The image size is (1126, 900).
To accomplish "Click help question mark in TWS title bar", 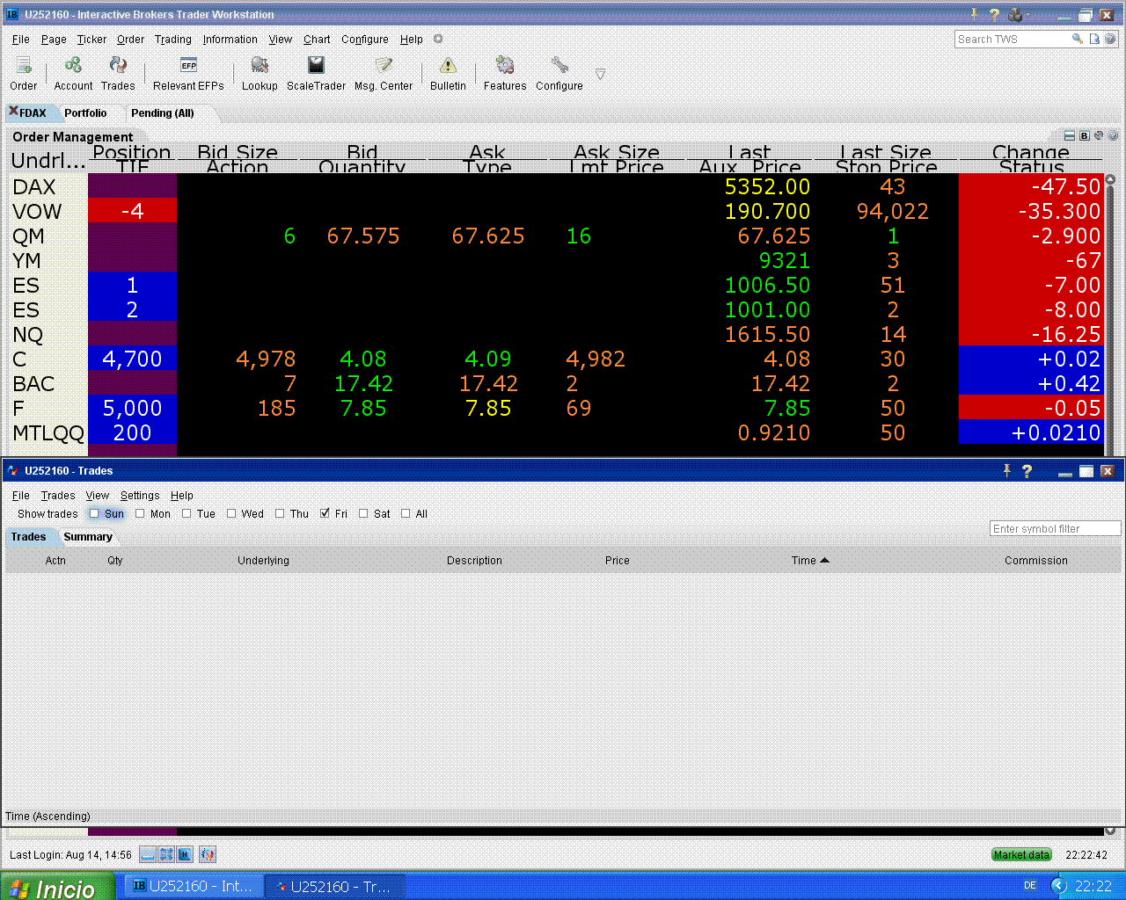I will 994,14.
